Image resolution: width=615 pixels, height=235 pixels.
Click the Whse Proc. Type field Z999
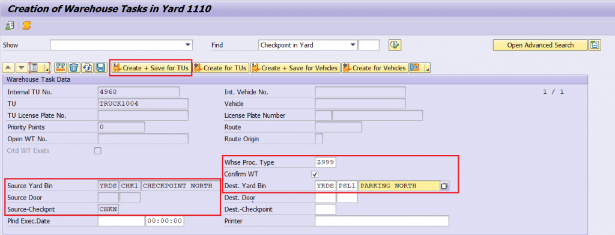pos(326,162)
